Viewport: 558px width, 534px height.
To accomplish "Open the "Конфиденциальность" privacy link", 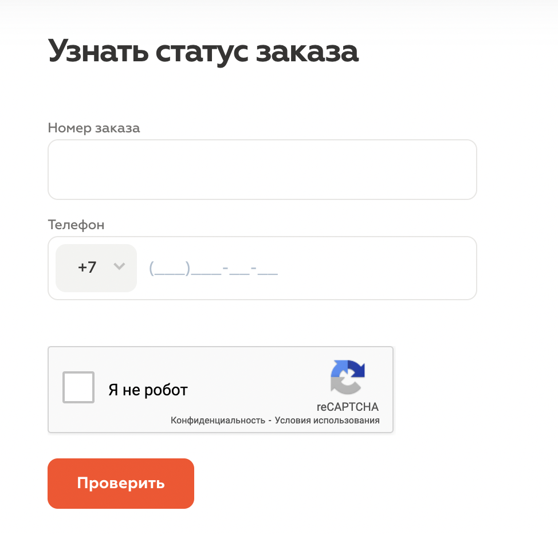I will click(218, 421).
